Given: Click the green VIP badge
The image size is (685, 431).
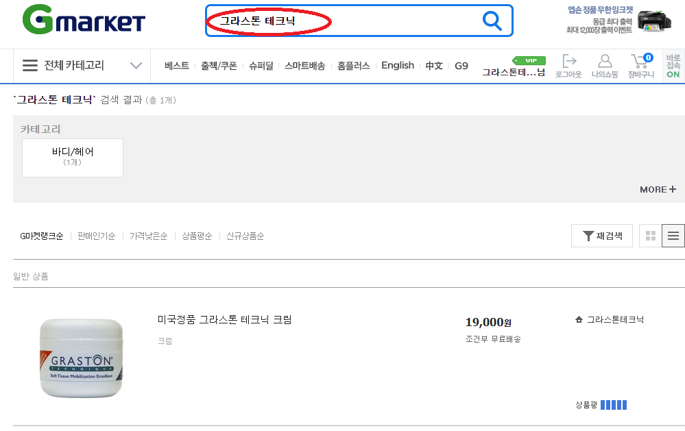Looking at the screenshot, I should [529, 61].
